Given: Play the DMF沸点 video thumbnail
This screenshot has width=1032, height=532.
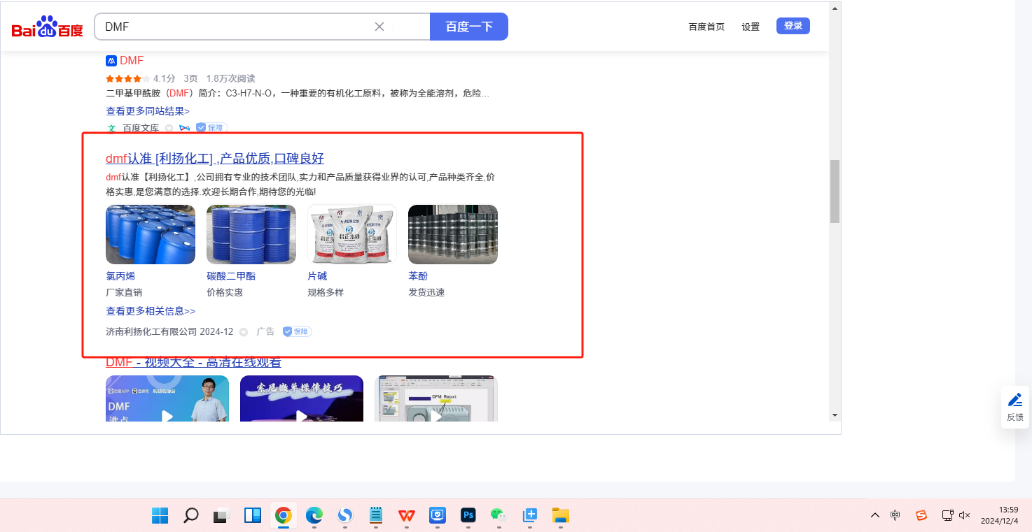Looking at the screenshot, I should pos(167,398).
